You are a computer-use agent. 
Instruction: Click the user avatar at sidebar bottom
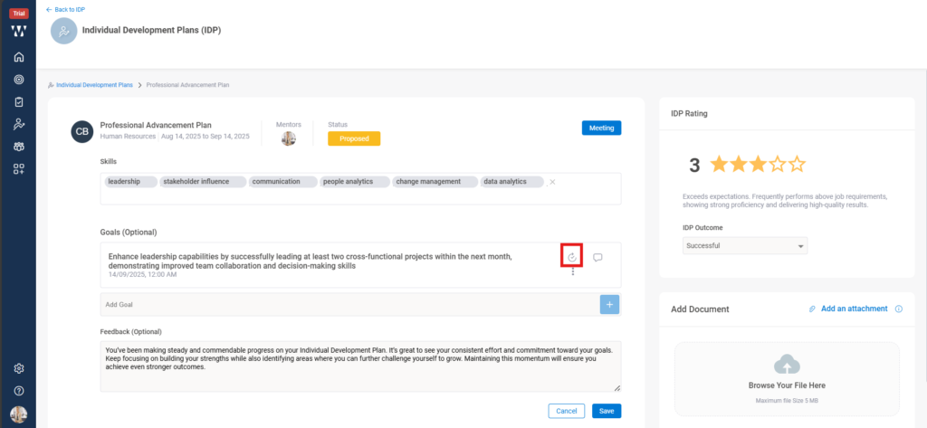click(19, 414)
